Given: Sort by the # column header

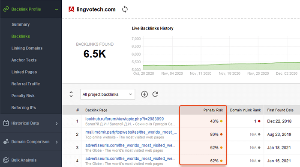Looking at the screenshot, I should coord(78,110).
